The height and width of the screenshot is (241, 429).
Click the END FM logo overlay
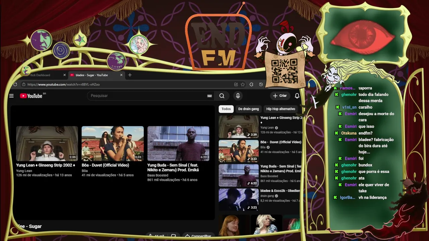218,42
